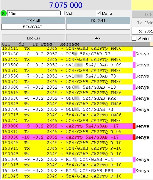Click the Add button
This screenshot has height=180, width=153.
pos(98,38)
